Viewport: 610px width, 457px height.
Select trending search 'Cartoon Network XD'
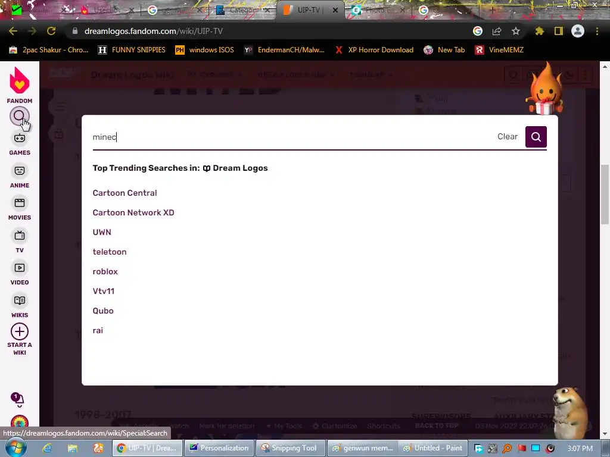click(133, 212)
